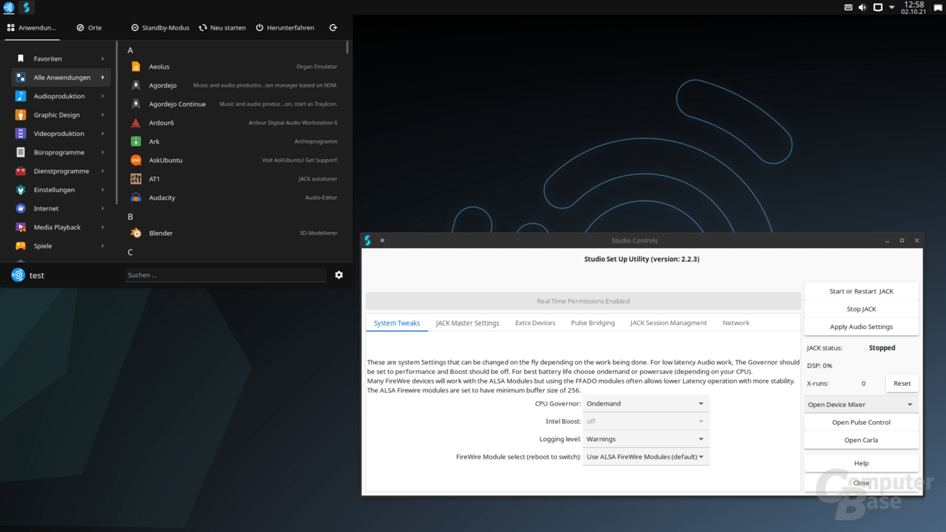Open AskUbuntu support launcher
The width and height of the screenshot is (946, 532).
(166, 160)
